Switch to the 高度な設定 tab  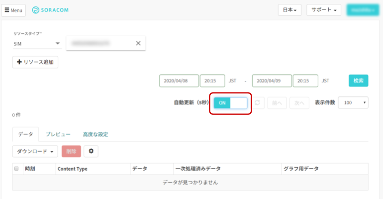pyautogui.click(x=96, y=134)
